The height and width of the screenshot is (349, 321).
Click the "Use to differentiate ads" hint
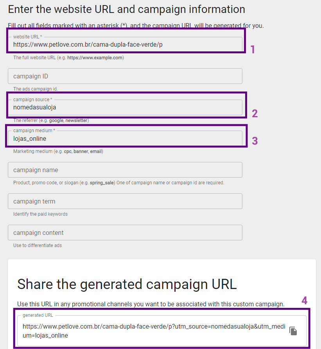click(38, 245)
